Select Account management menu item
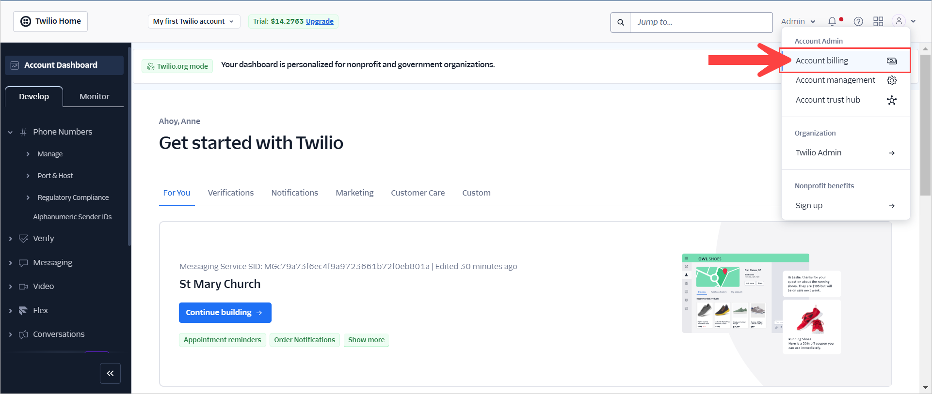 (x=845, y=80)
